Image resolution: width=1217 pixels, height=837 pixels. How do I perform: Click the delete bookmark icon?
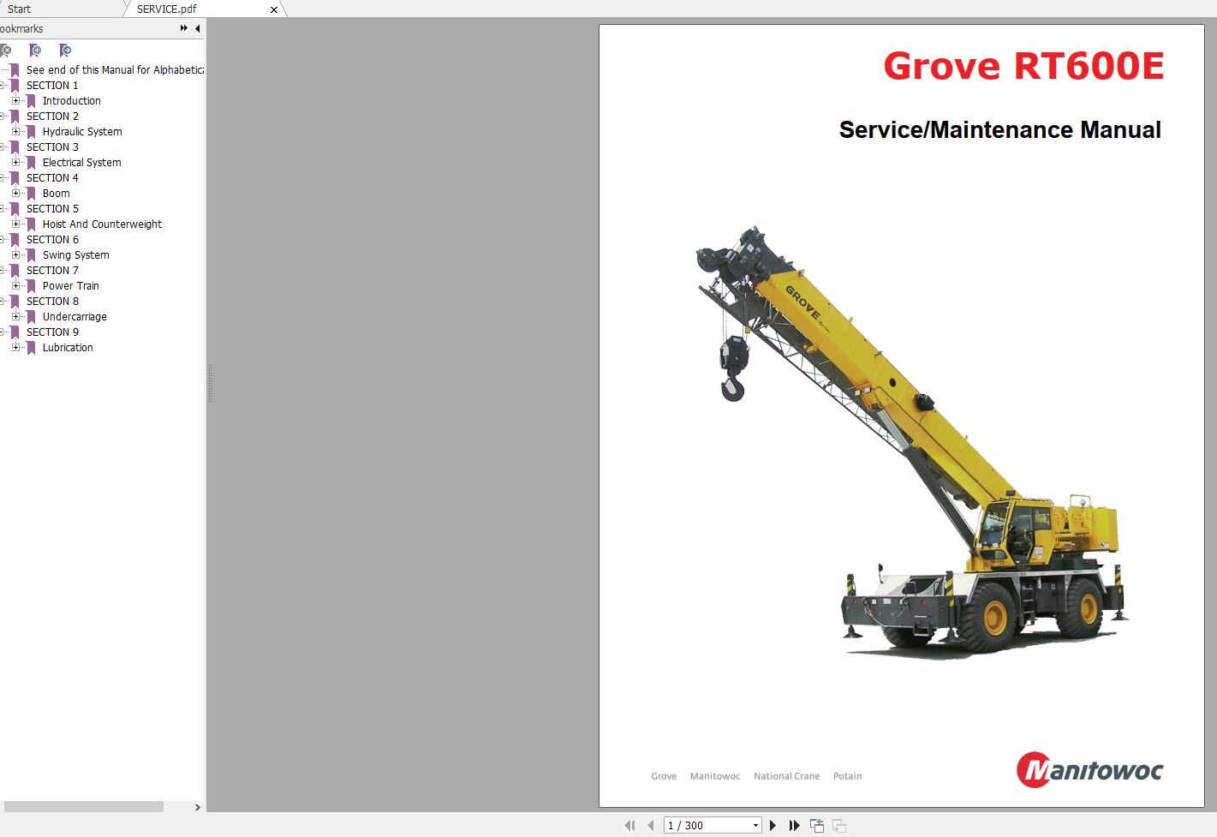tap(5, 51)
